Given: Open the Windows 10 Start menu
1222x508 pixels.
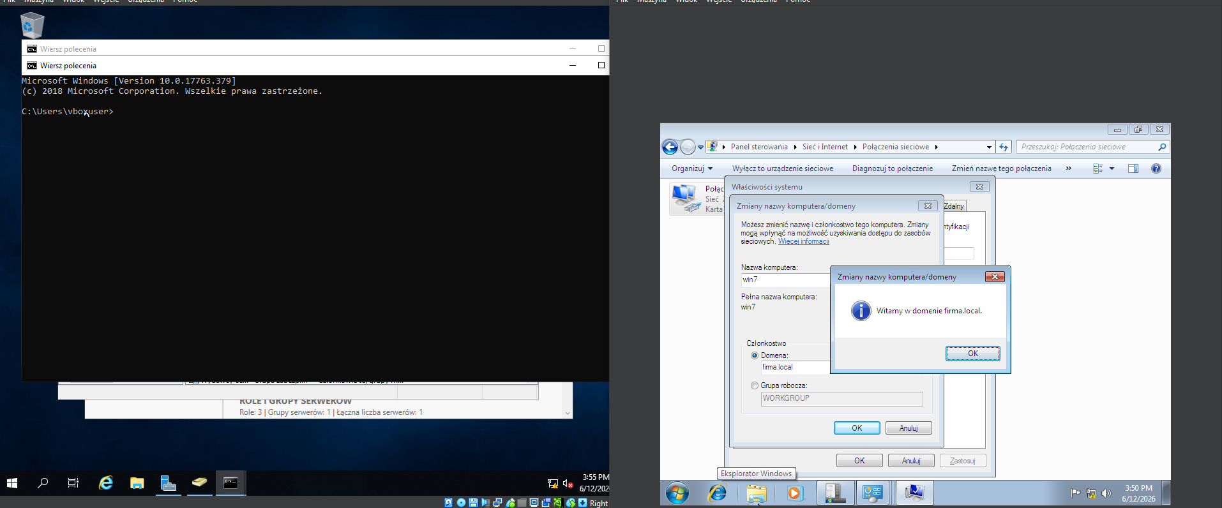Looking at the screenshot, I should click(12, 483).
